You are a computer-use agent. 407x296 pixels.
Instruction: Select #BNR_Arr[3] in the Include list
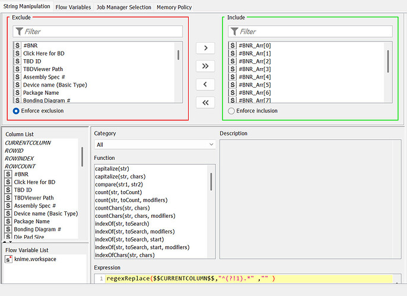255,69
